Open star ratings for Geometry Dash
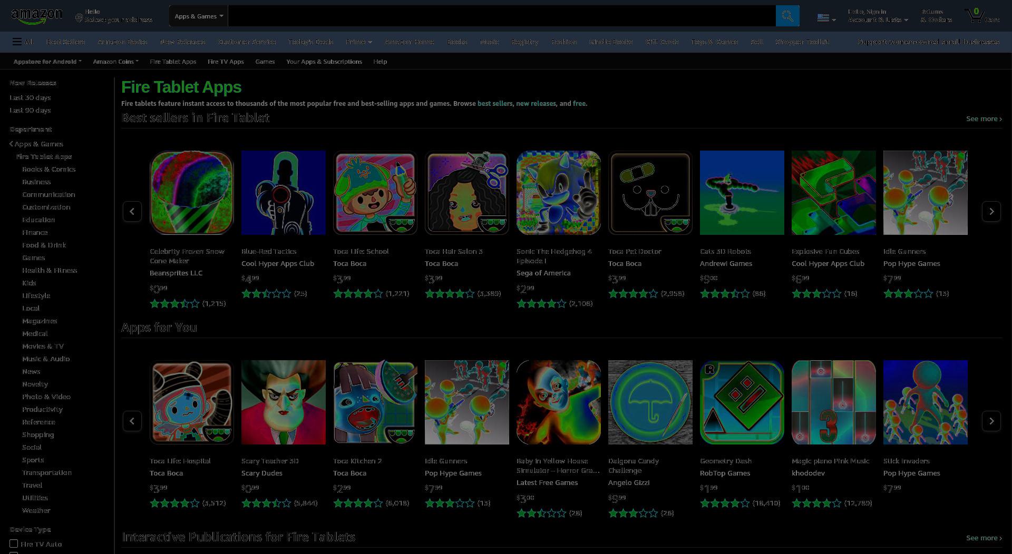This screenshot has width=1012, height=554. pos(724,503)
